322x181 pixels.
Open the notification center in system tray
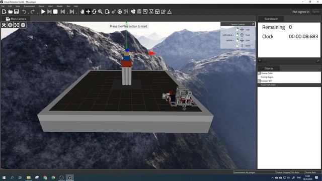[x=316, y=177]
